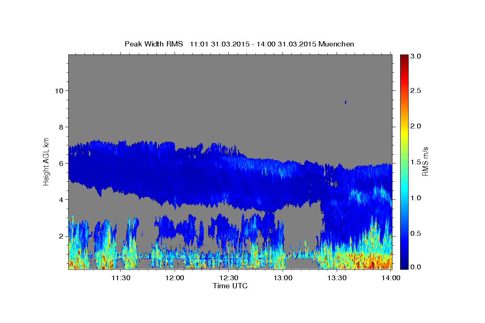
Task: Click the 14:00 time tick label
Action: pyautogui.click(x=391, y=278)
